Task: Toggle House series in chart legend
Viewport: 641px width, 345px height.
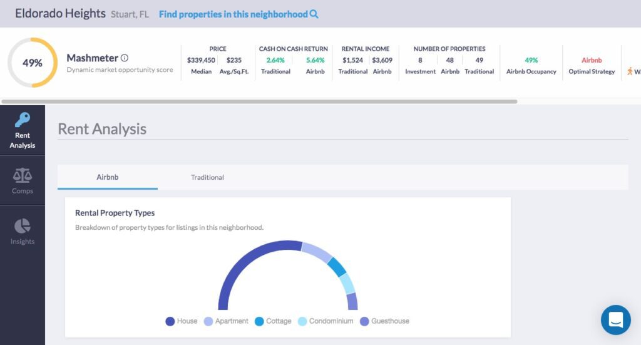Action: click(x=182, y=321)
